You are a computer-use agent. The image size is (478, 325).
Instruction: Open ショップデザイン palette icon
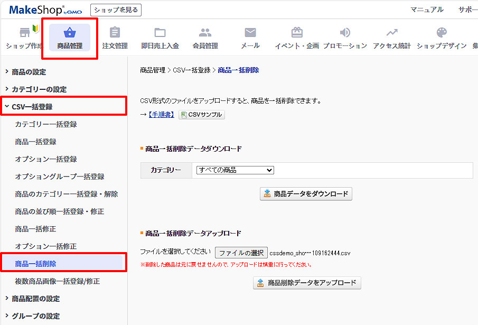[442, 32]
